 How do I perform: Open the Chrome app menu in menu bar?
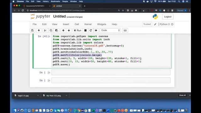coord(20,1)
